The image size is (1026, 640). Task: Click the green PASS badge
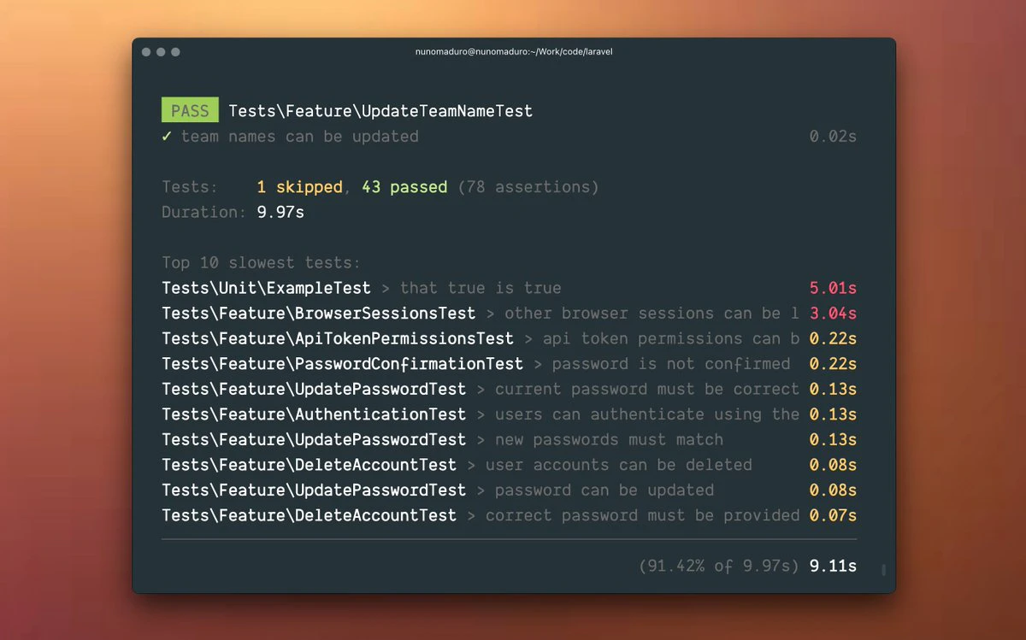click(x=190, y=111)
